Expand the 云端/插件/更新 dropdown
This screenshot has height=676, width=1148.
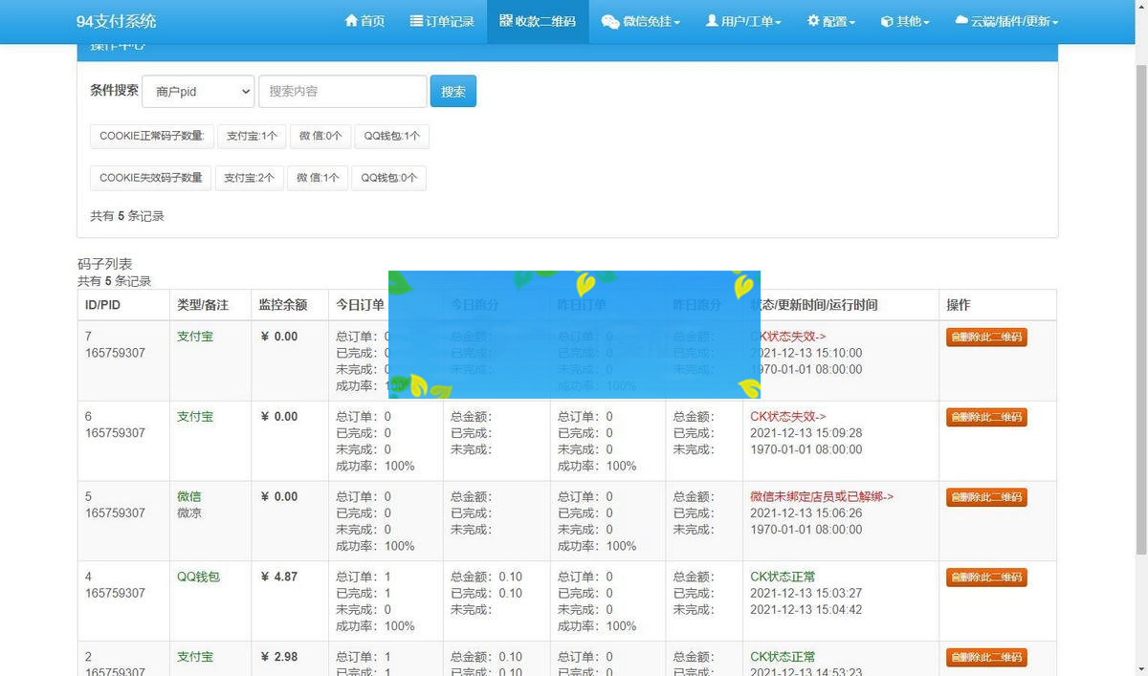click(1006, 20)
